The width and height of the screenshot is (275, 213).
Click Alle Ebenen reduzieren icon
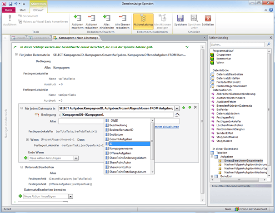point(123,18)
